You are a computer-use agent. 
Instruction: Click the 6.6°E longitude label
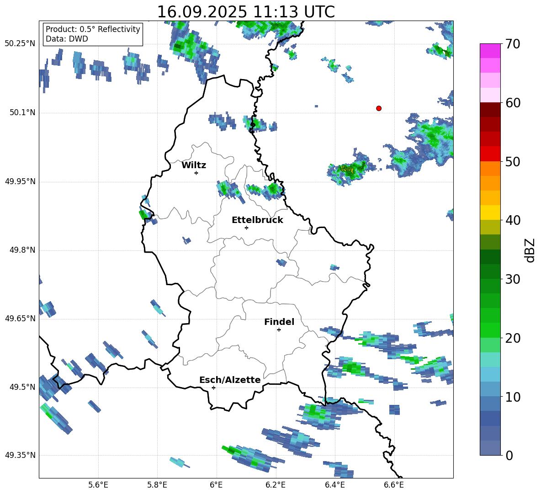pyautogui.click(x=394, y=485)
